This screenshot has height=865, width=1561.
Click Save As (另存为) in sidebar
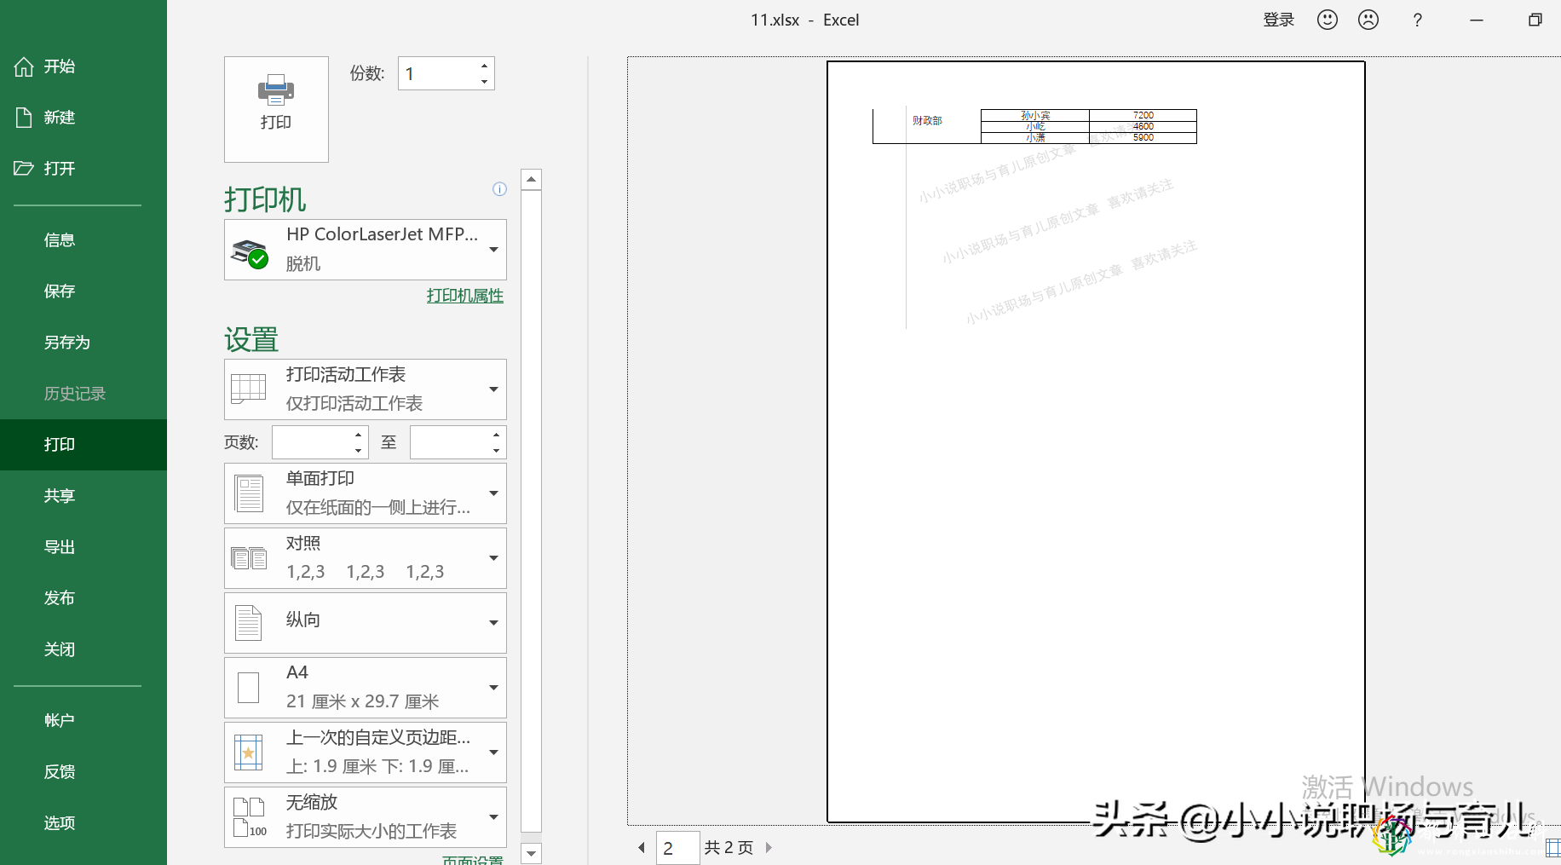coord(84,343)
